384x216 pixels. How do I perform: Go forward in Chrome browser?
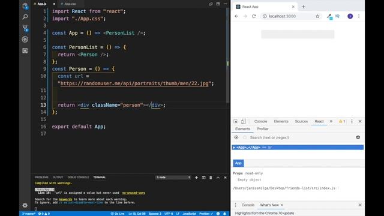(x=245, y=16)
